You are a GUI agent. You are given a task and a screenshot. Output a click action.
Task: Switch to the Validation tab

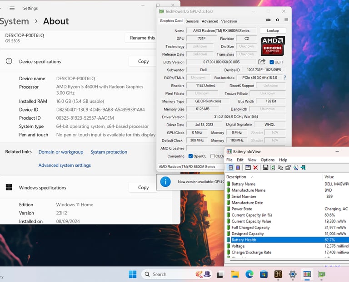pos(229,21)
